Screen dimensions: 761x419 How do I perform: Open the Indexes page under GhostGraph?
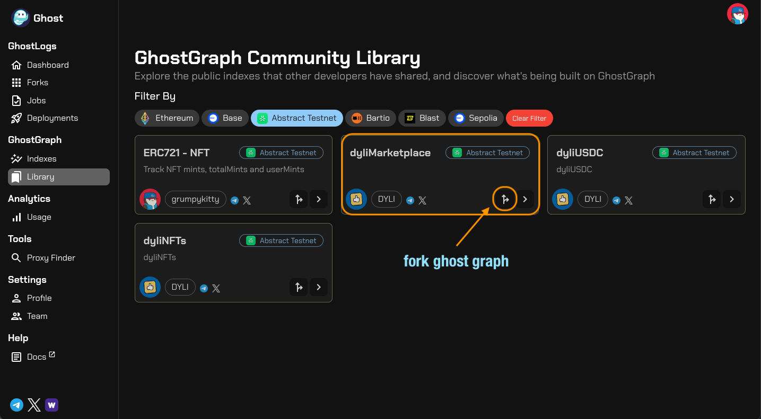(41, 158)
